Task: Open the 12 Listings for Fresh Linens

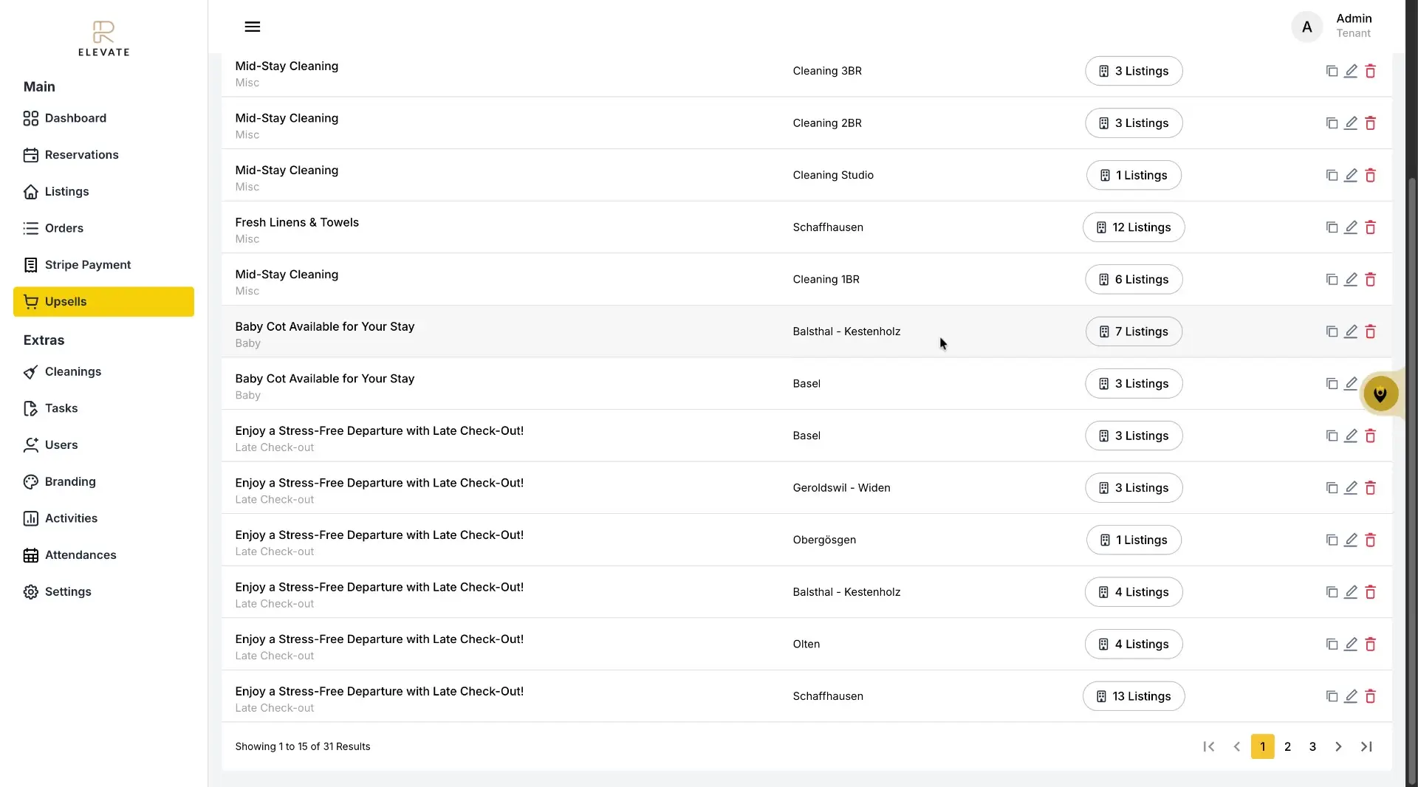Action: pos(1133,227)
